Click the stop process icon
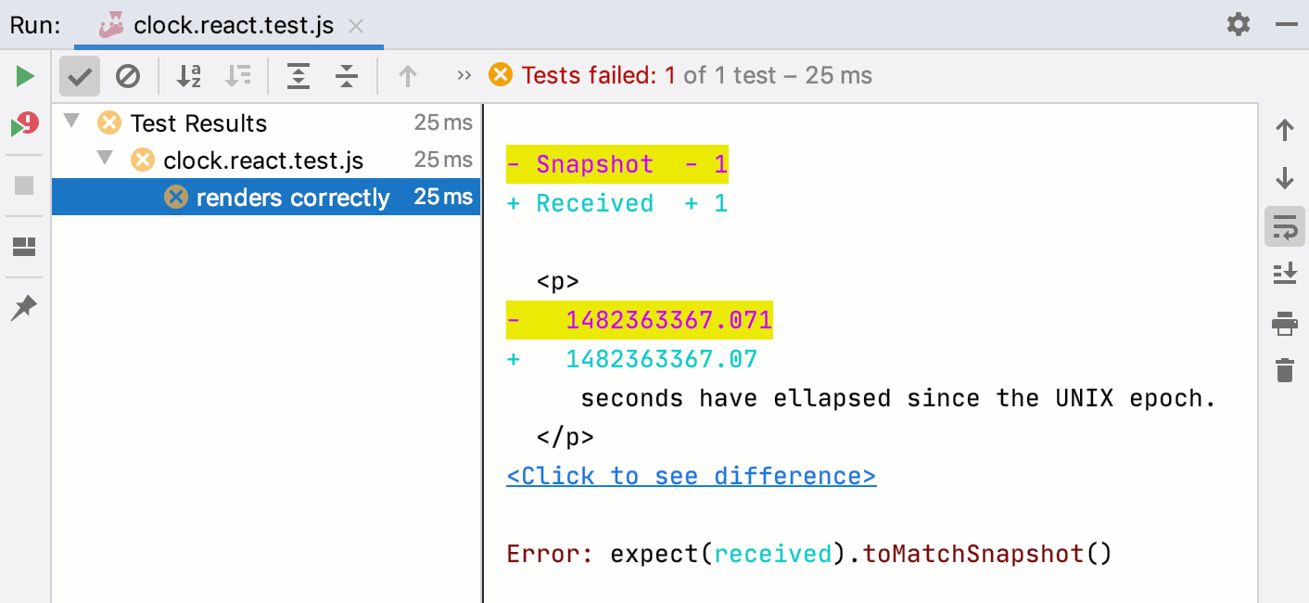The height and width of the screenshot is (603, 1309). (23, 185)
